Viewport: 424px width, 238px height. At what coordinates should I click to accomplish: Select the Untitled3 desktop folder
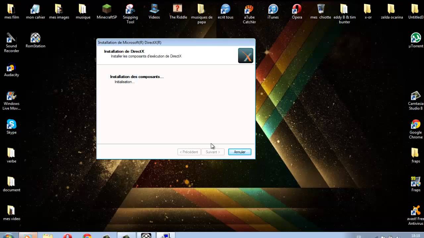(416, 11)
